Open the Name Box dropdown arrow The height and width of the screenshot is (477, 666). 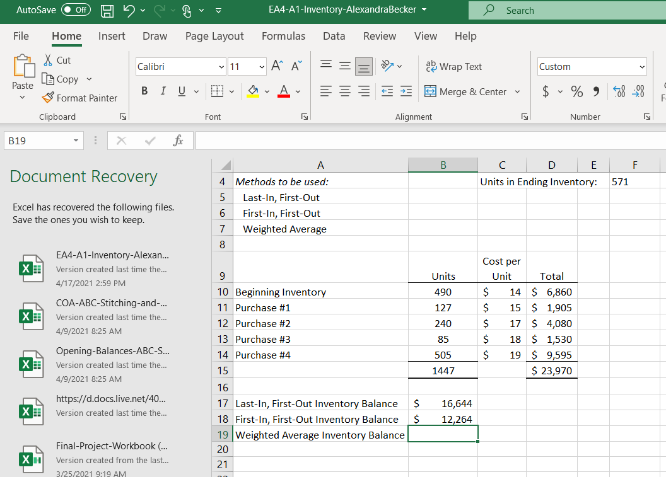point(76,141)
